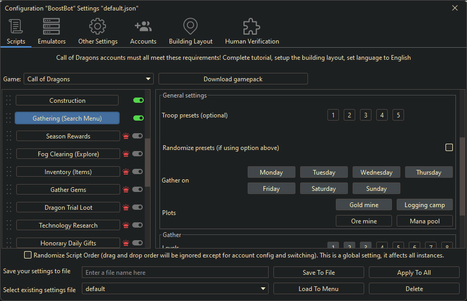Open the Accounts people icon tab
The width and height of the screenshot is (467, 301).
point(143,26)
